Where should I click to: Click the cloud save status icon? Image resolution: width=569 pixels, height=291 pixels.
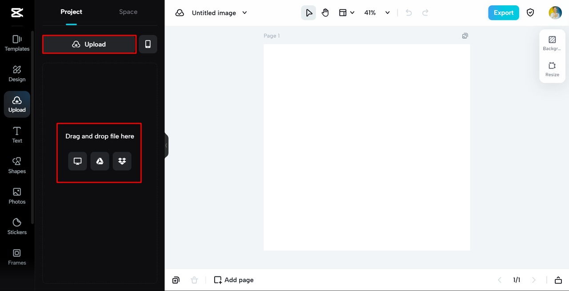coord(180,13)
